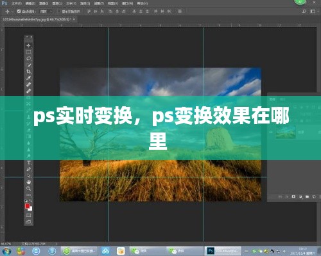Click the zoom percentage field in status bar

click(6, 243)
